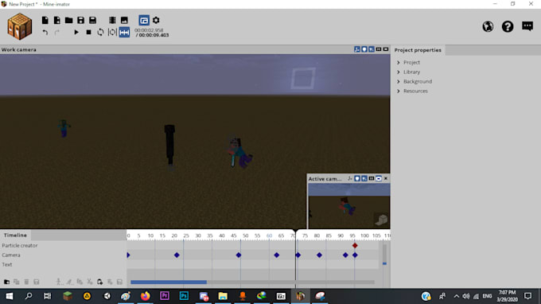Image resolution: width=541 pixels, height=304 pixels.
Task: Click the view icon left of the Active camera close button
Action: click(379, 178)
